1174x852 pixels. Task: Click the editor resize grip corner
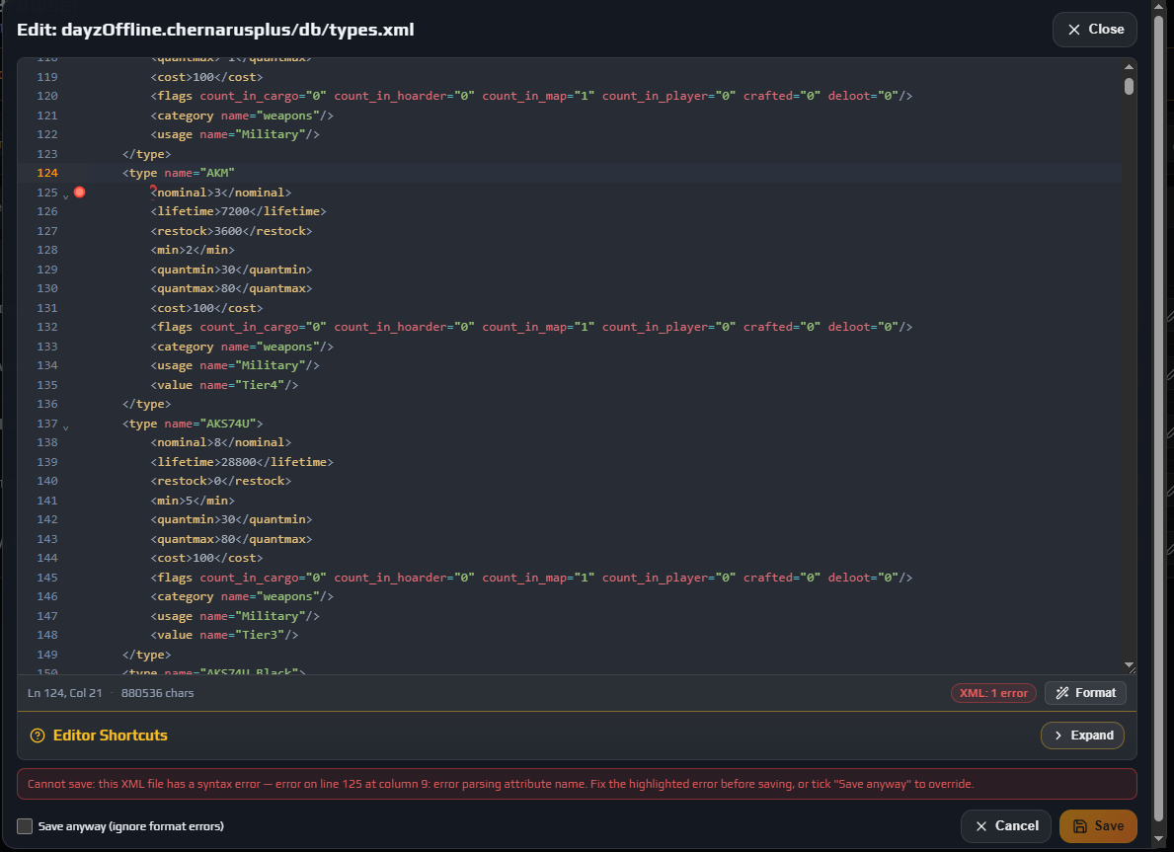pyautogui.click(x=1132, y=669)
